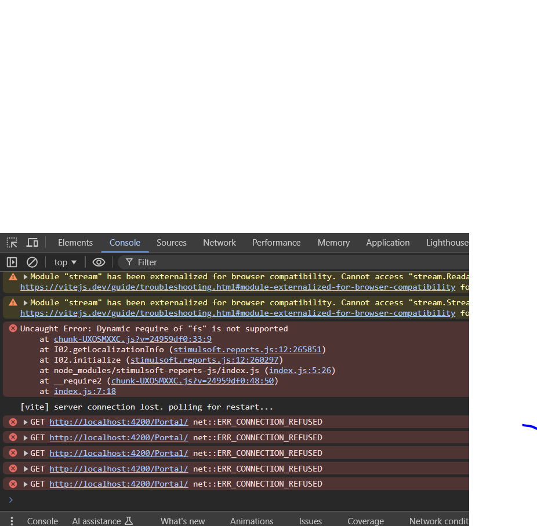537x526 pixels.
Task: Open chunk-UXOSMXXC.js?v=24959df0:33:9 source link
Action: [133, 339]
